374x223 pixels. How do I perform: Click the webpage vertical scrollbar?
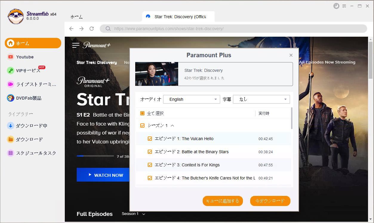[x=370, y=60]
